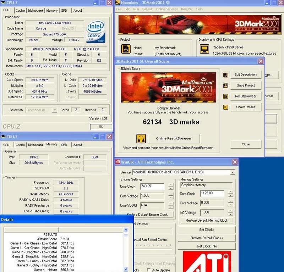Close the Overall Score dialog with the Close button
The width and height of the screenshot is (284, 272).
click(x=246, y=144)
